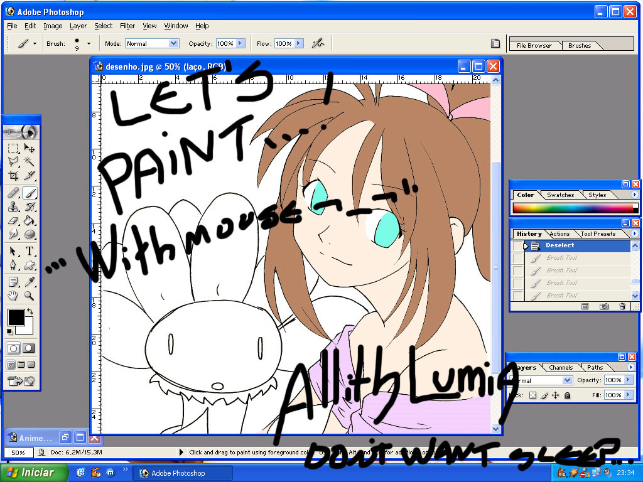This screenshot has height=482, width=643.
Task: Set history brush source on Deselect state
Action: tap(518, 245)
